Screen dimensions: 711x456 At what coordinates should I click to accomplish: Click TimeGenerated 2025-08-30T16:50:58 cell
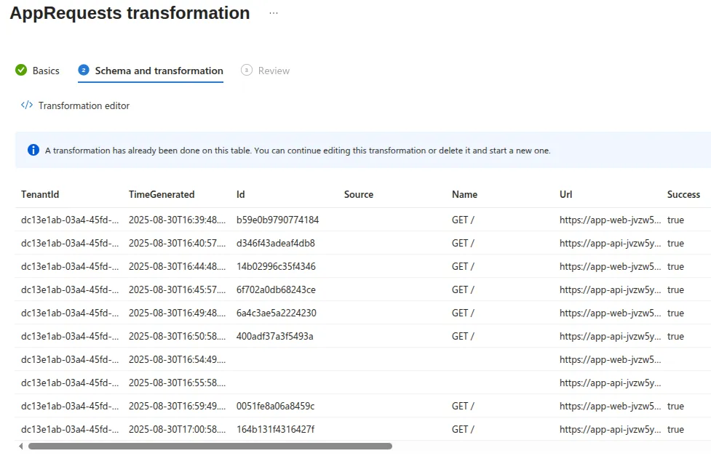(x=177, y=336)
